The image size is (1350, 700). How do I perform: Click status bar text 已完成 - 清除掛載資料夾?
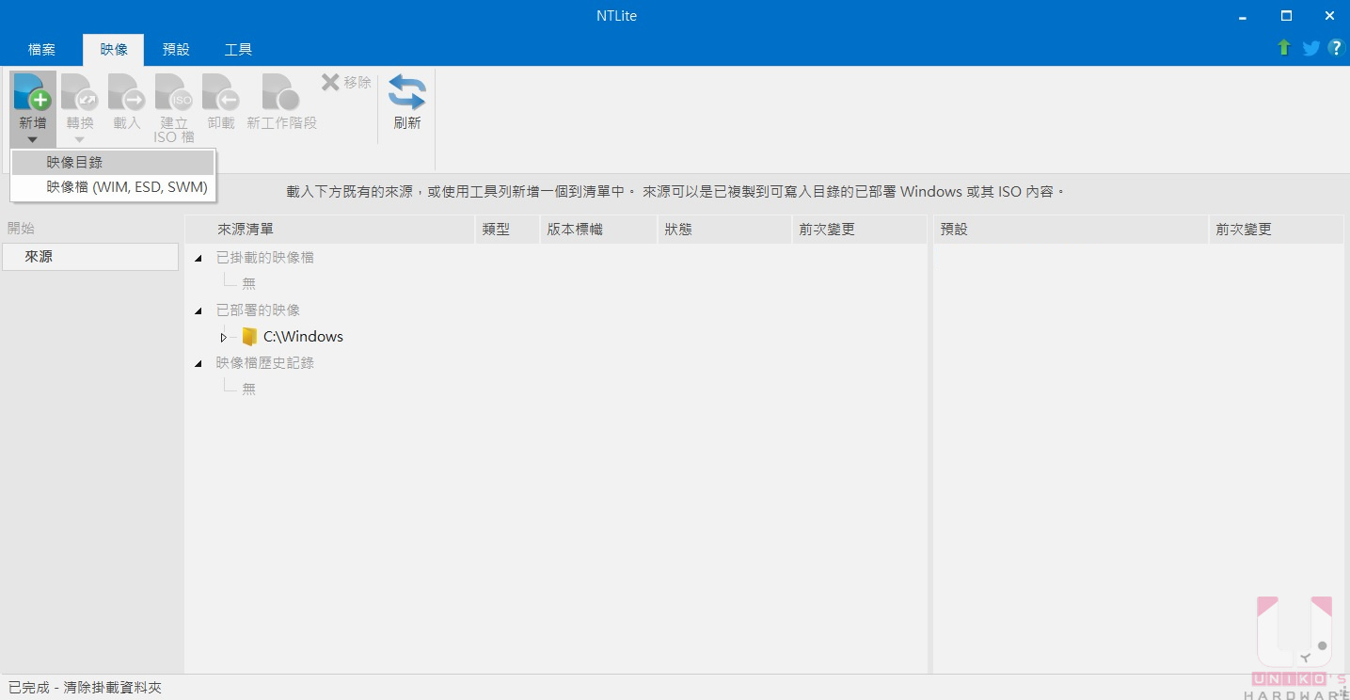click(x=85, y=688)
